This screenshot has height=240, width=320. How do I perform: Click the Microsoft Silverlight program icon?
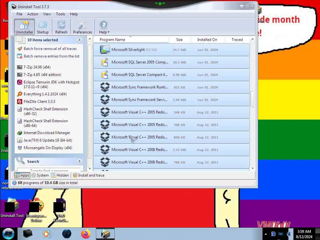(105, 50)
